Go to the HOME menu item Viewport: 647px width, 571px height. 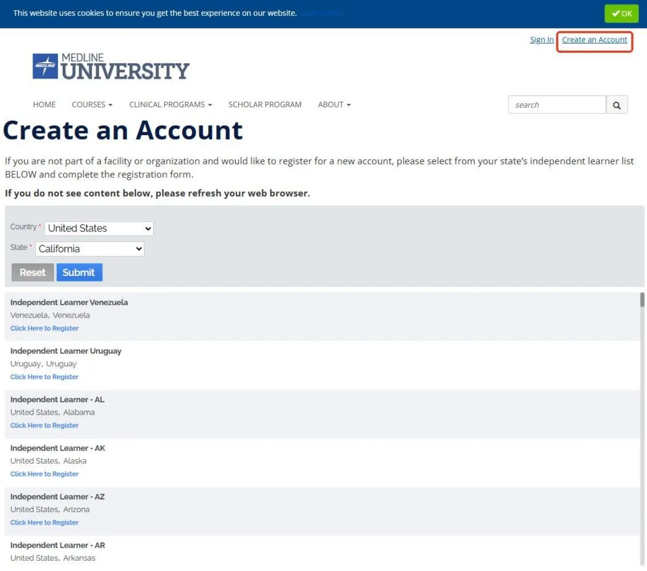(44, 105)
